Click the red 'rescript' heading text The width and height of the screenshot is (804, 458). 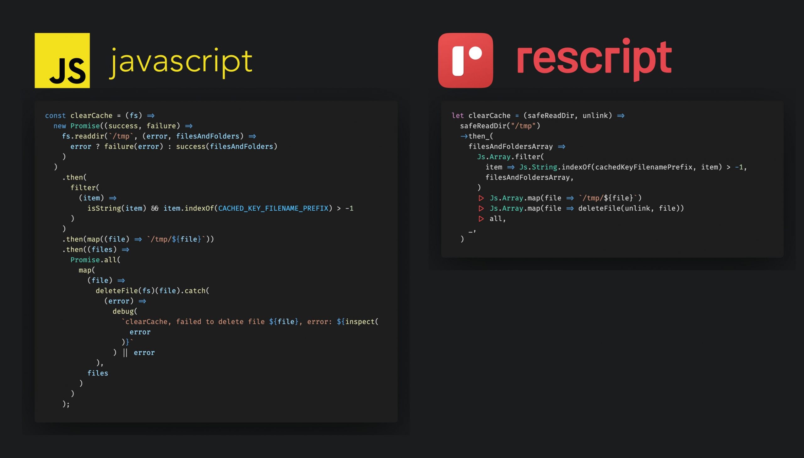(594, 60)
